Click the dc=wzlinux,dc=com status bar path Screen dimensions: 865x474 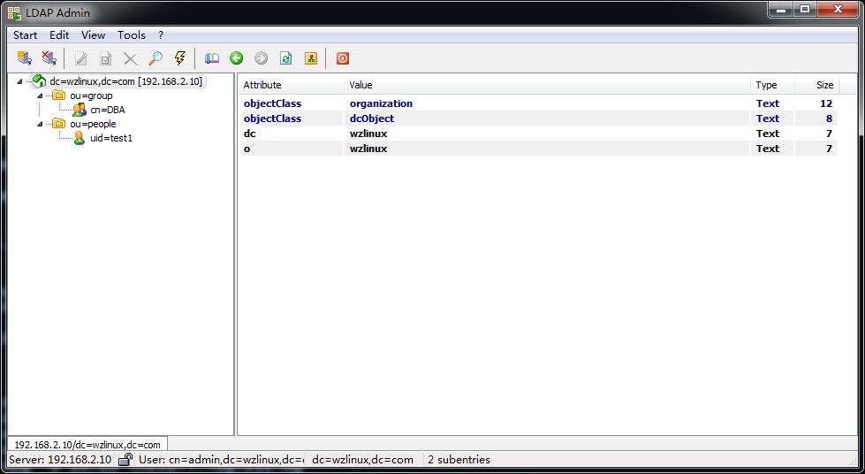tap(362, 459)
